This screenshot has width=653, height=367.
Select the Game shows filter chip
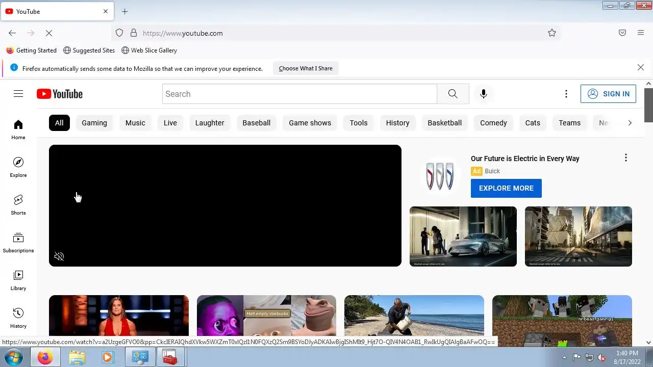coord(310,123)
